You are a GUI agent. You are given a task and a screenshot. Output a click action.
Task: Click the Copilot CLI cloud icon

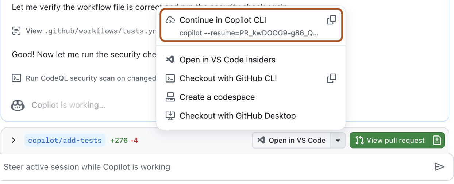coord(170,20)
